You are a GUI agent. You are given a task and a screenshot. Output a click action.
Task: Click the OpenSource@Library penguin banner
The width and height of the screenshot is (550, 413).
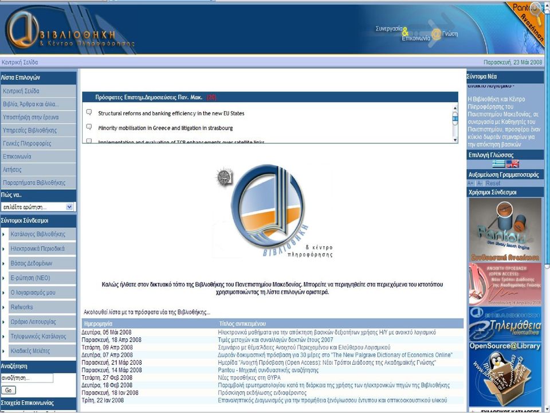point(505,375)
